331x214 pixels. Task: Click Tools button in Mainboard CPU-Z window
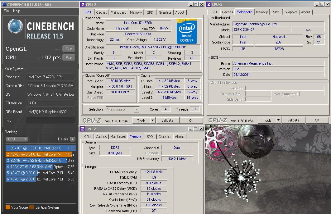pyautogui.click(x=267, y=121)
